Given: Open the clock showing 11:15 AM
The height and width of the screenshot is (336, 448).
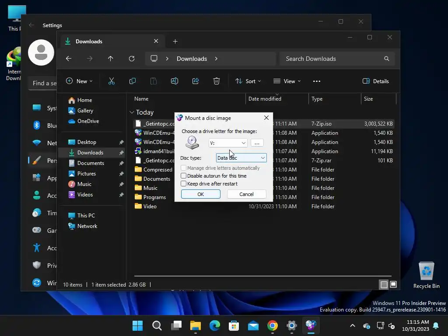Looking at the screenshot, I should (416, 325).
